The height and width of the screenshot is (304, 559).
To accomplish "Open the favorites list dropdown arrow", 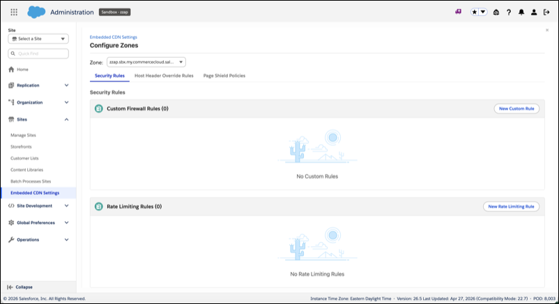I will [x=483, y=12].
